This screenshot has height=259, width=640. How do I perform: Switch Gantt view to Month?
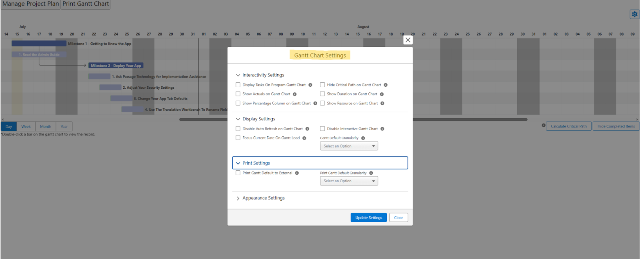click(46, 127)
